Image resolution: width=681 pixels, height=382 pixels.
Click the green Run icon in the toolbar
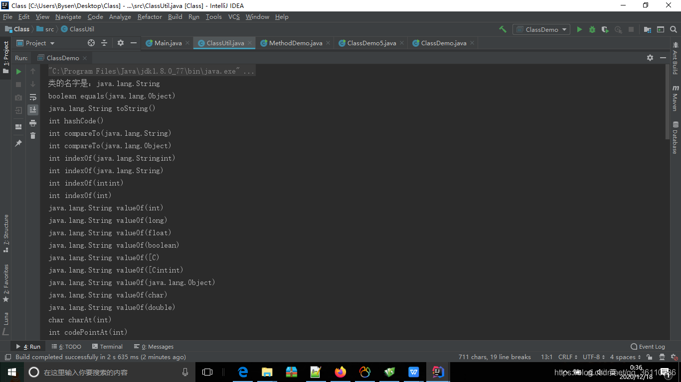tap(580, 29)
